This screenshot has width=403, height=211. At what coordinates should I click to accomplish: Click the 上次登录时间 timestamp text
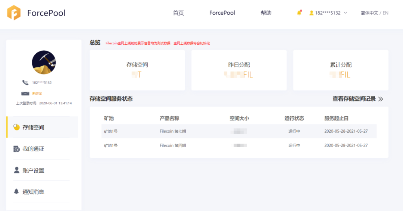pos(44,103)
